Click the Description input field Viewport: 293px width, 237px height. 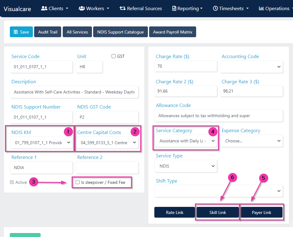(x=74, y=92)
